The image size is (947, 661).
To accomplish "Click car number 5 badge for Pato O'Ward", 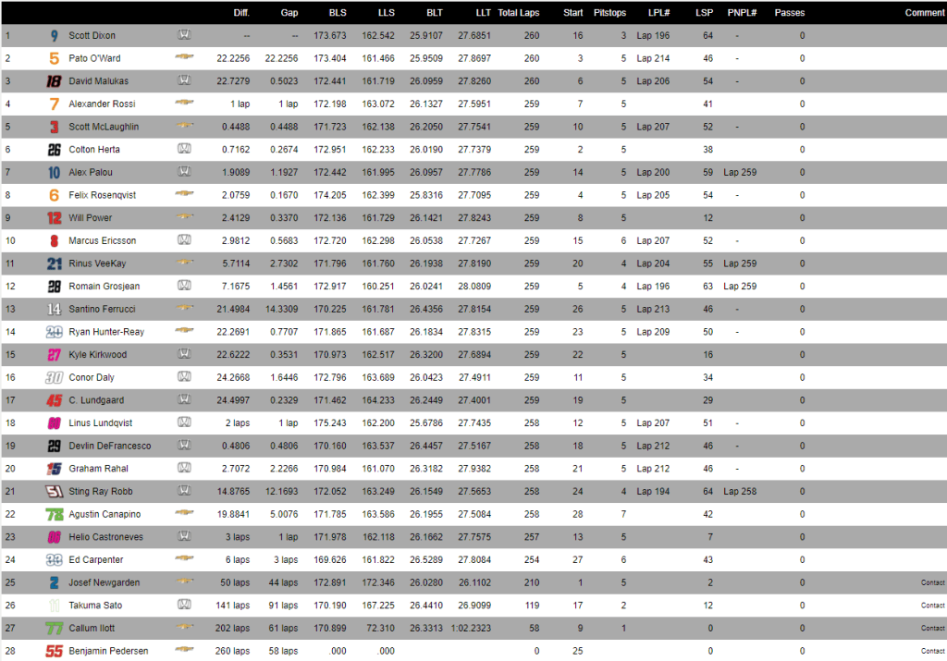I will (55, 58).
